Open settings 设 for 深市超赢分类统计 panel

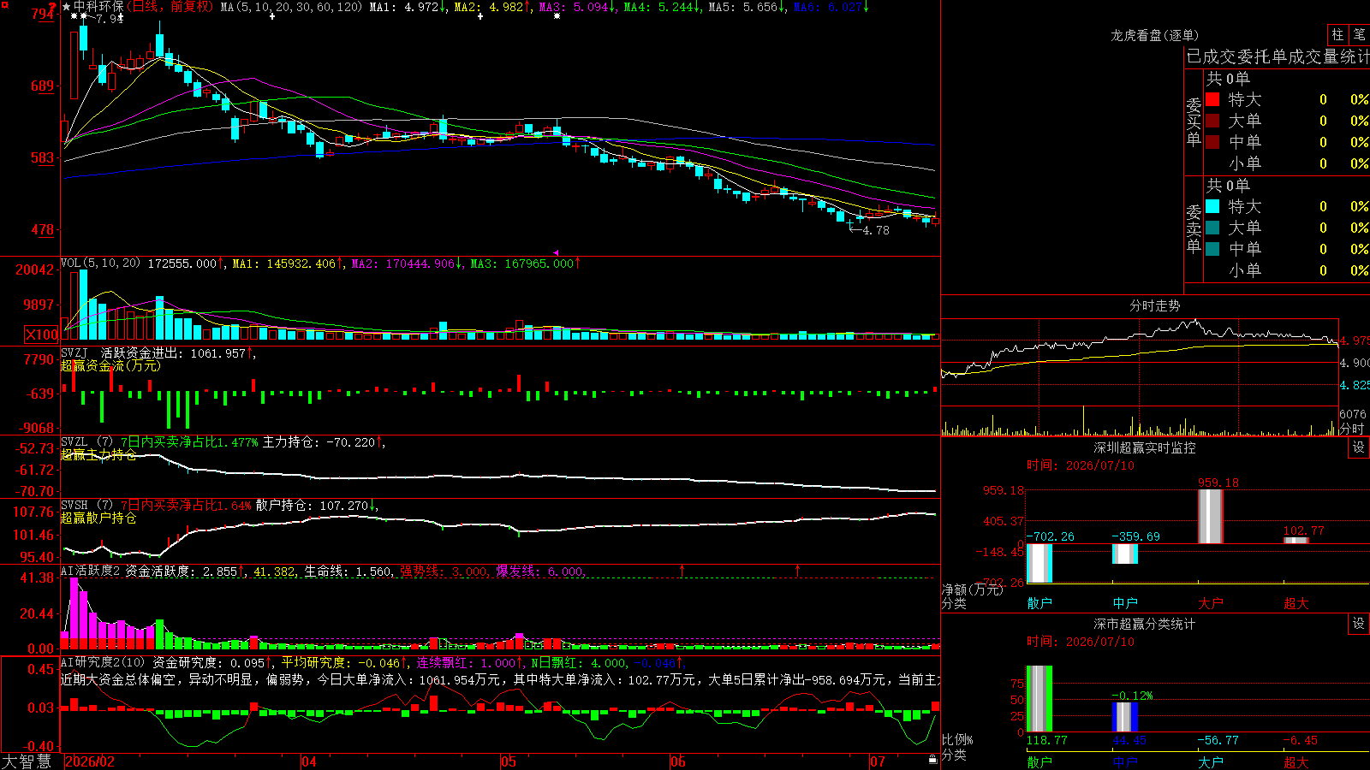coord(1359,624)
